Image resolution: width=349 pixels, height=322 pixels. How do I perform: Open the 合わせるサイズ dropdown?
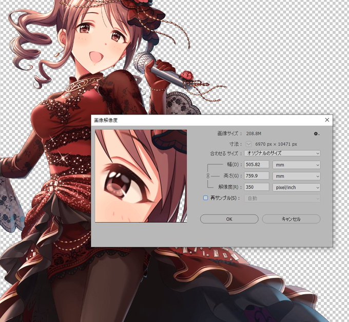click(282, 153)
